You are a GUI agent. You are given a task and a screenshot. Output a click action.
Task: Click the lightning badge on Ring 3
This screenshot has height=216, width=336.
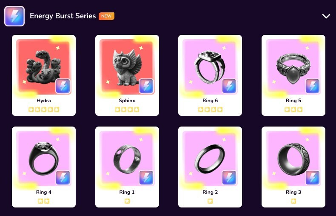313,178
